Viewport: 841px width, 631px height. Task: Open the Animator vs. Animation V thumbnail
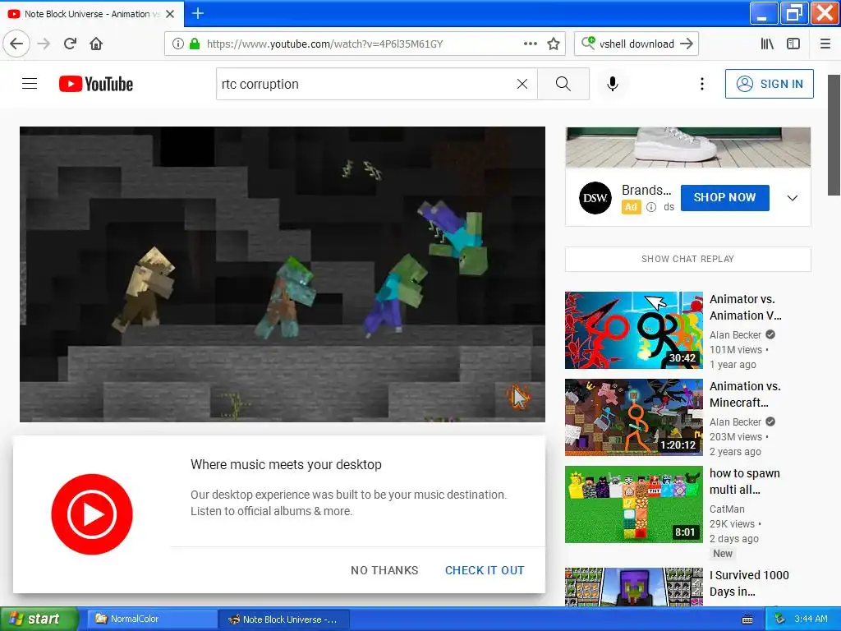coord(633,330)
